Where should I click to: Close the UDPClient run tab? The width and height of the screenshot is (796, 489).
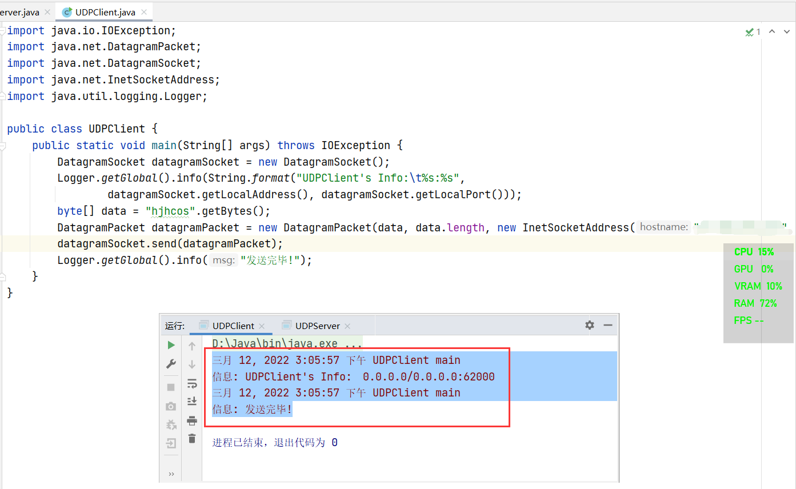tap(262, 326)
